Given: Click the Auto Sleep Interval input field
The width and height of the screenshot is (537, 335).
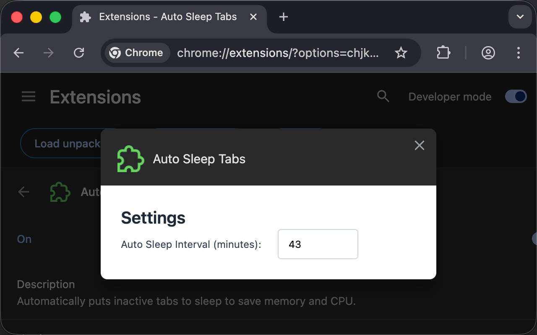Looking at the screenshot, I should [x=318, y=244].
